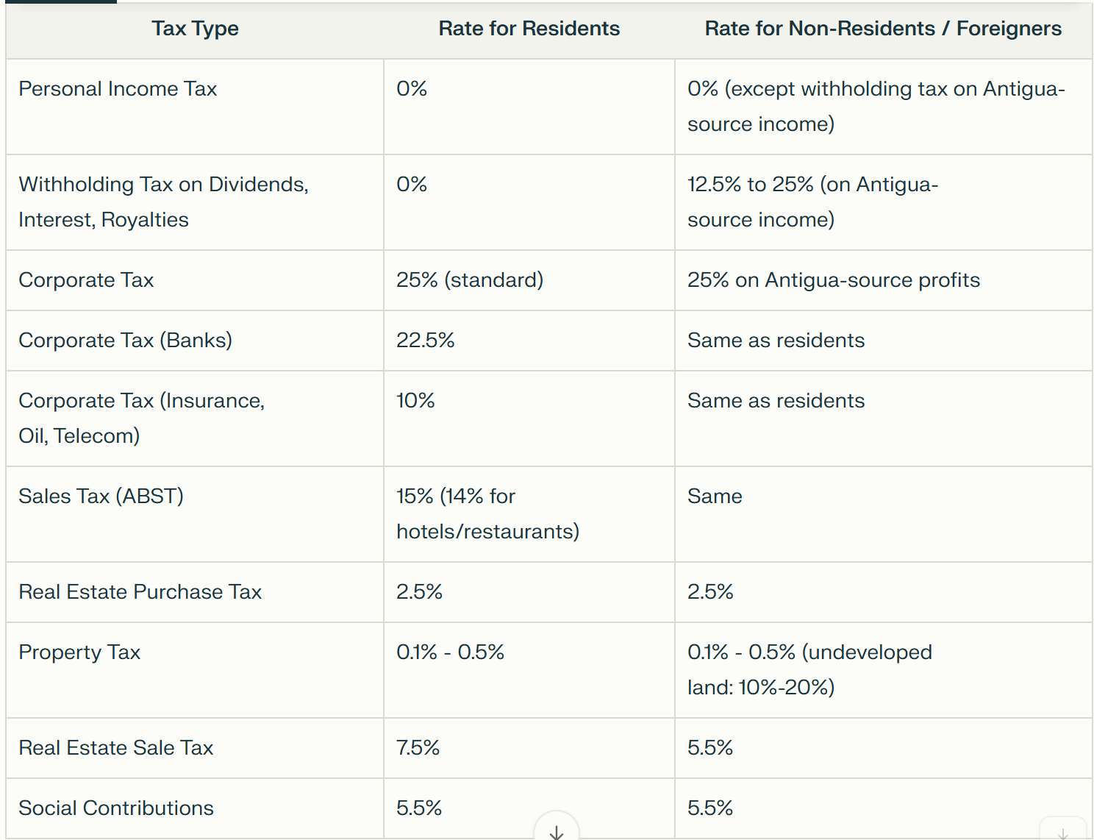Click the 'Personal Income Tax' row label

[118, 89]
